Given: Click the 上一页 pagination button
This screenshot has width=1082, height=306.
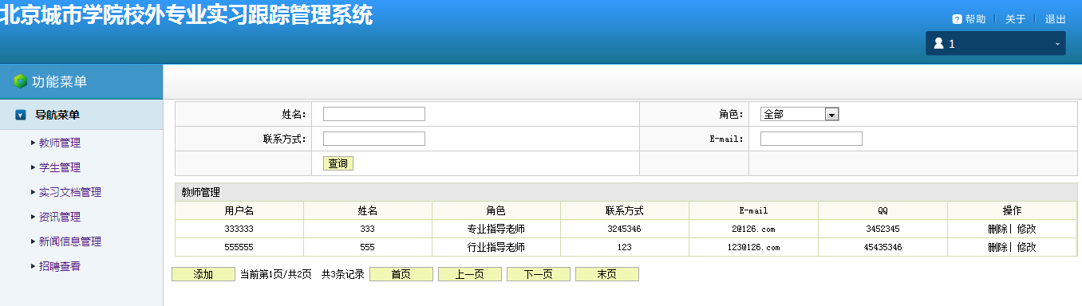Looking at the screenshot, I should pyautogui.click(x=470, y=274).
